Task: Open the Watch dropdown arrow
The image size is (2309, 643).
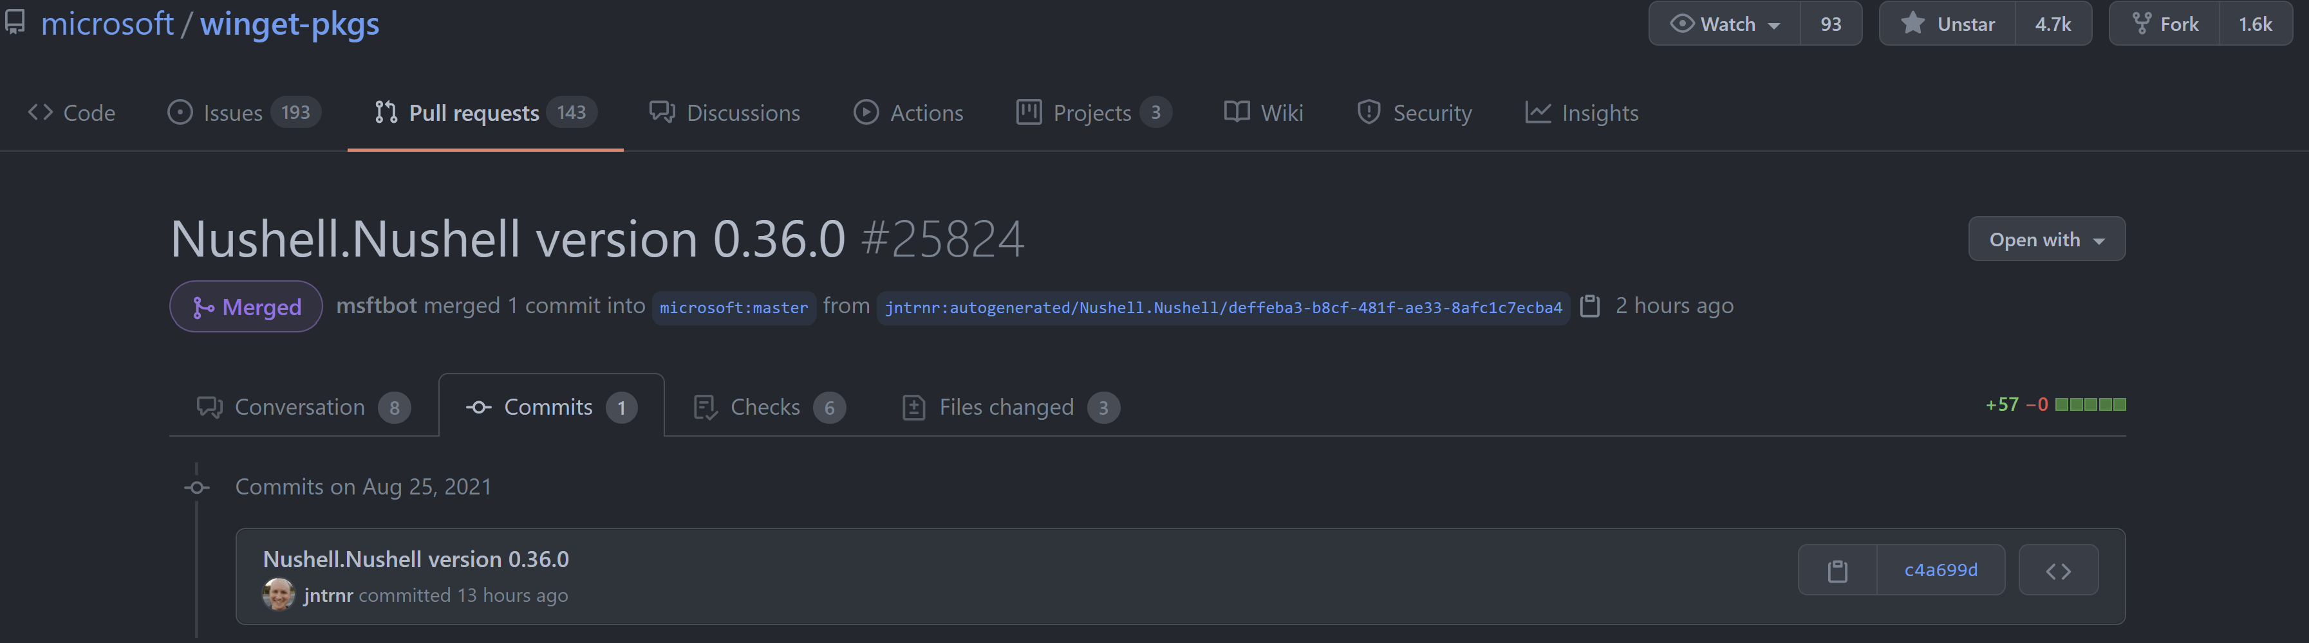Action: [x=1775, y=24]
